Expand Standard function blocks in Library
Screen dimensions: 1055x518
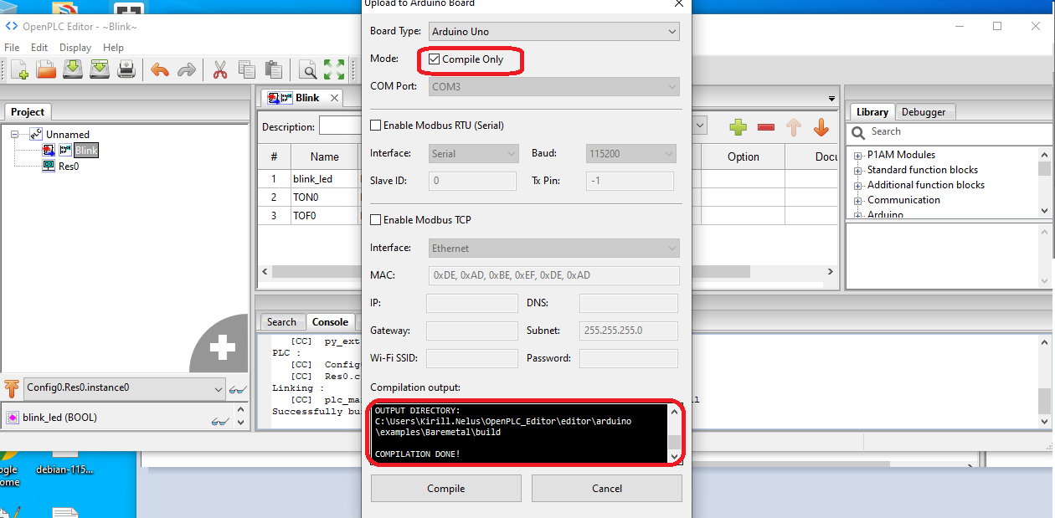[x=858, y=171]
